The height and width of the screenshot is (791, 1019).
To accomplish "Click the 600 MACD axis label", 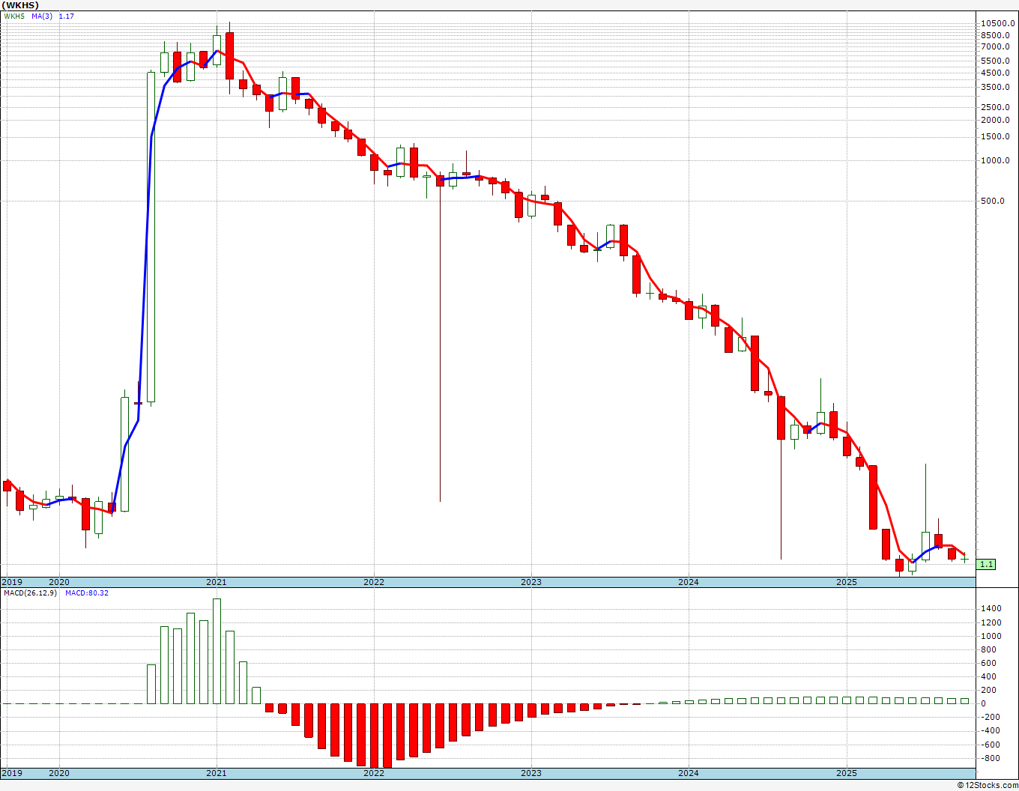I will click(x=990, y=663).
